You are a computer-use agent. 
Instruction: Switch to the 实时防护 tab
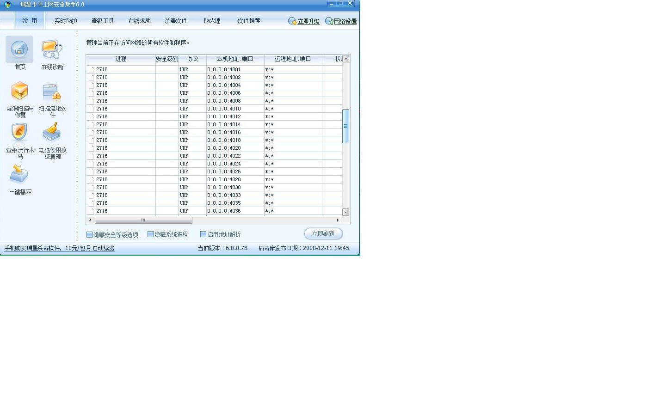(66, 21)
